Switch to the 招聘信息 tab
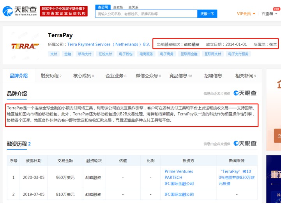This screenshot has width=281, height=204. point(213,76)
